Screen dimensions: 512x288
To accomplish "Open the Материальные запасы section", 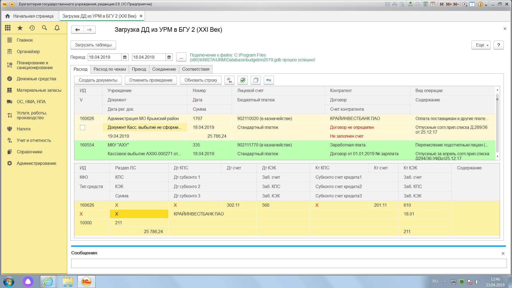I will point(34,90).
